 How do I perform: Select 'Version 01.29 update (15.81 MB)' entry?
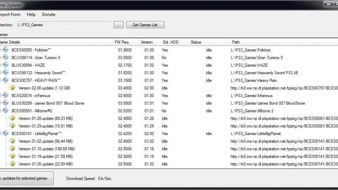(x=46, y=126)
